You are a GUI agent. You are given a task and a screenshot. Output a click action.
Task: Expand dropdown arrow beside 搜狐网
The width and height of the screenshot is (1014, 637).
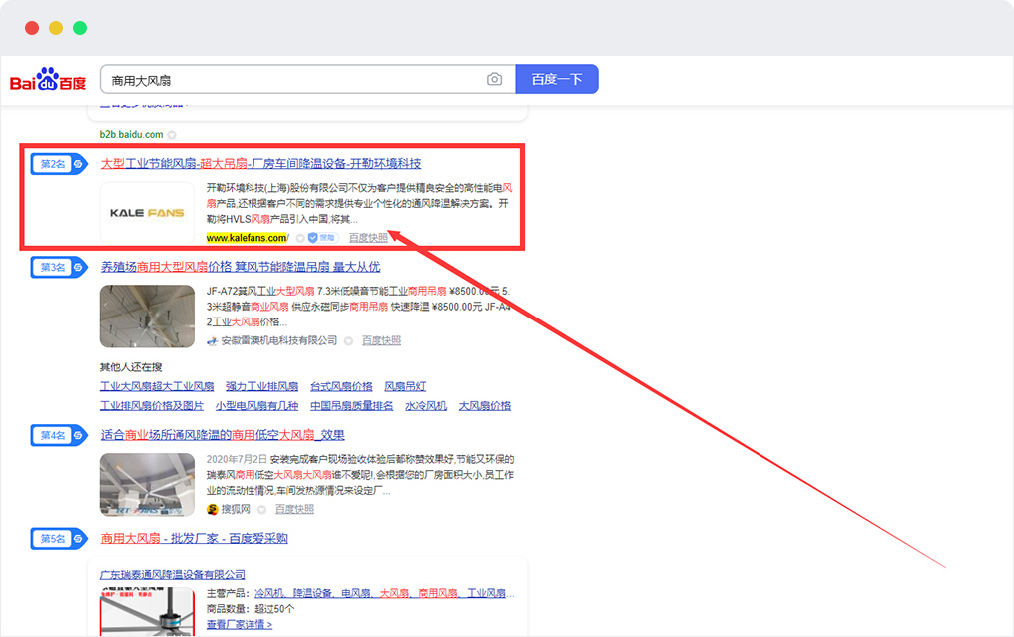coord(261,509)
